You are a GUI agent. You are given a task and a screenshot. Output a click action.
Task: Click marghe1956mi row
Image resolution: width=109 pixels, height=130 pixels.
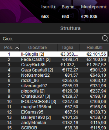click(x=54, y=107)
